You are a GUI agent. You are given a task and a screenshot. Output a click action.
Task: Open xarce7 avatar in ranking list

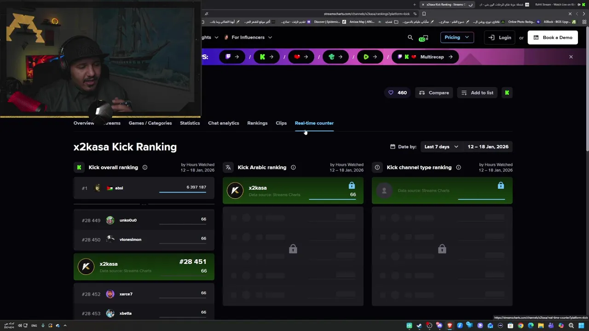click(110, 294)
